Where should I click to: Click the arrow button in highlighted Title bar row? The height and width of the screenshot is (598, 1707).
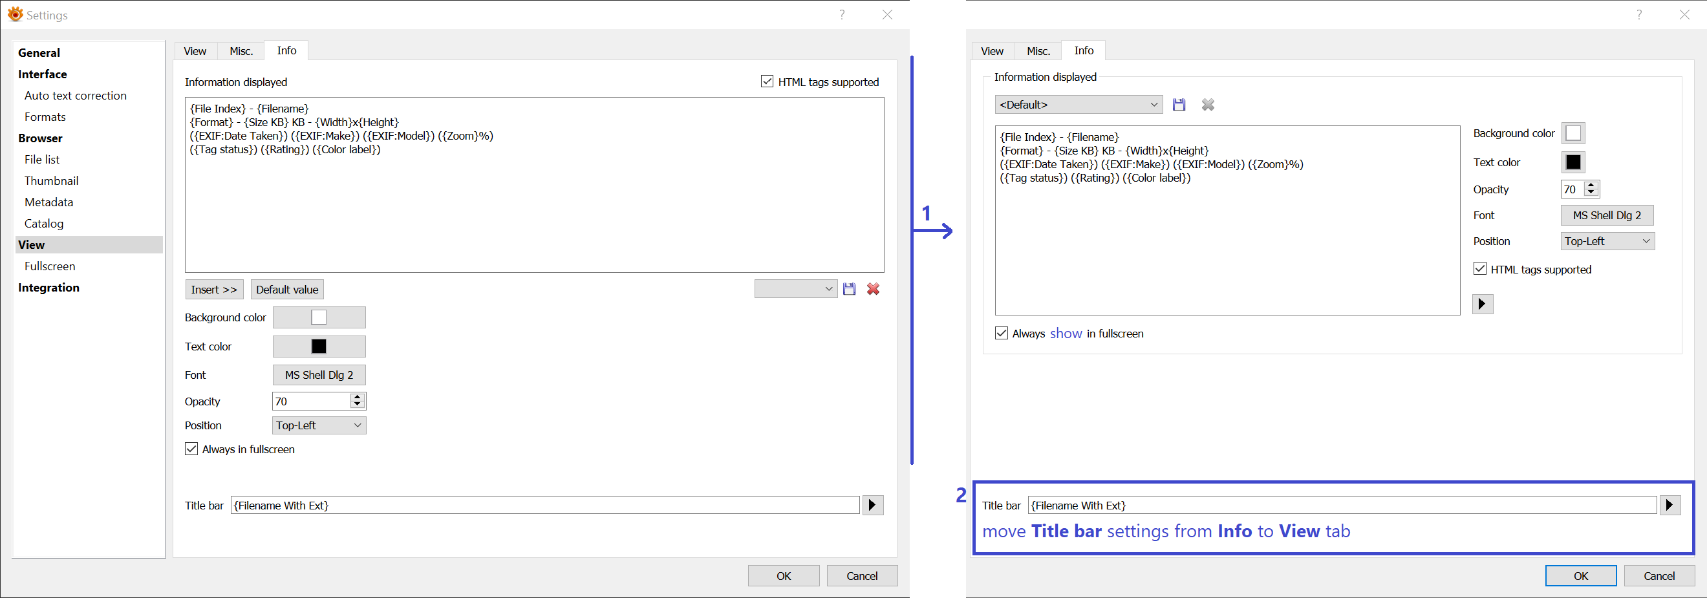pyautogui.click(x=1670, y=506)
